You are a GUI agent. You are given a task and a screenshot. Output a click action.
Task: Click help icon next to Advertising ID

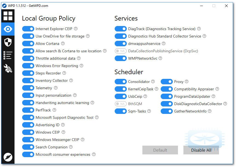point(63,125)
